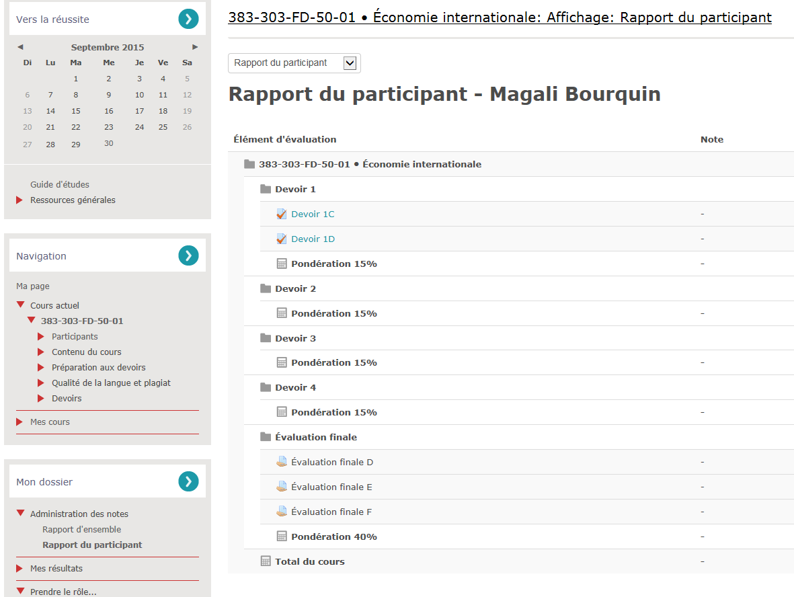Select day 15 in the calendar
794x597 pixels.
click(76, 111)
